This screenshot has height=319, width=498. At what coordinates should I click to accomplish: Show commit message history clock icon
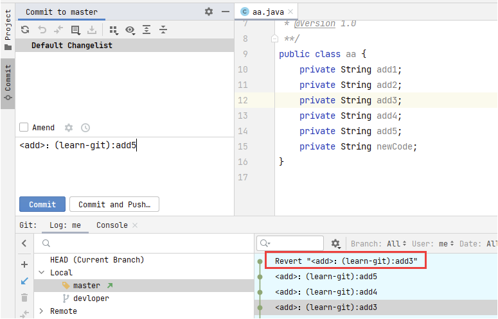coord(85,128)
